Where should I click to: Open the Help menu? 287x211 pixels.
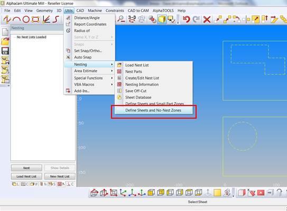click(x=181, y=11)
